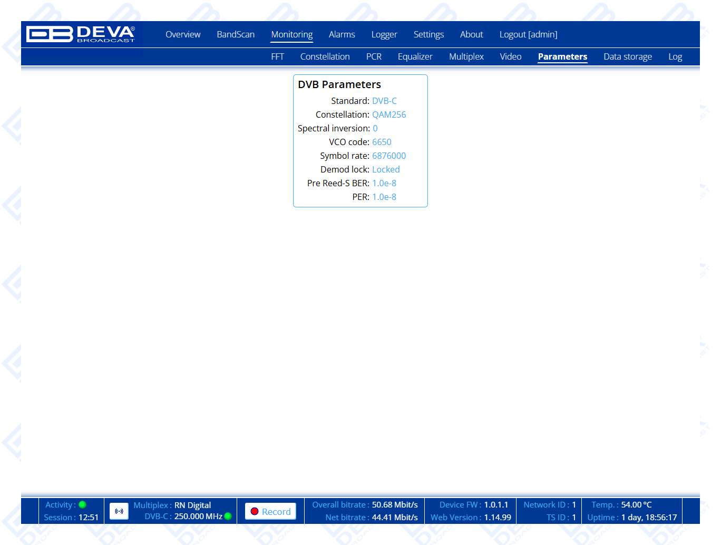721x545 pixels.
Task: Open the Data storage tab
Action: (x=627, y=56)
